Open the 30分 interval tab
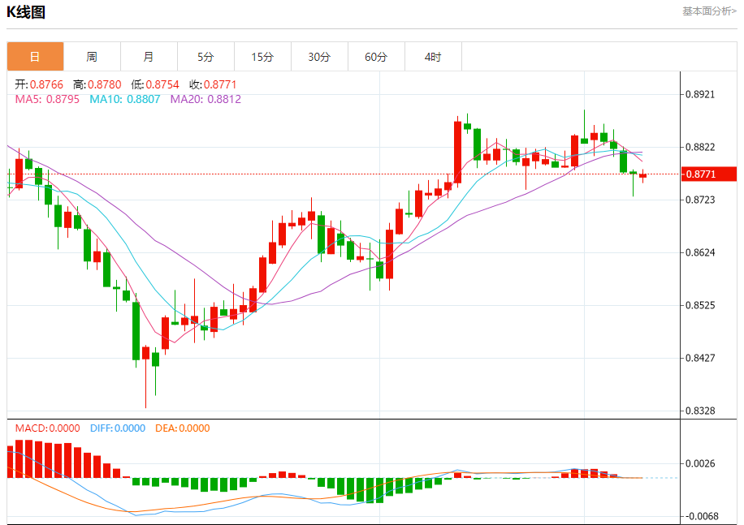744x525 pixels. click(x=320, y=57)
